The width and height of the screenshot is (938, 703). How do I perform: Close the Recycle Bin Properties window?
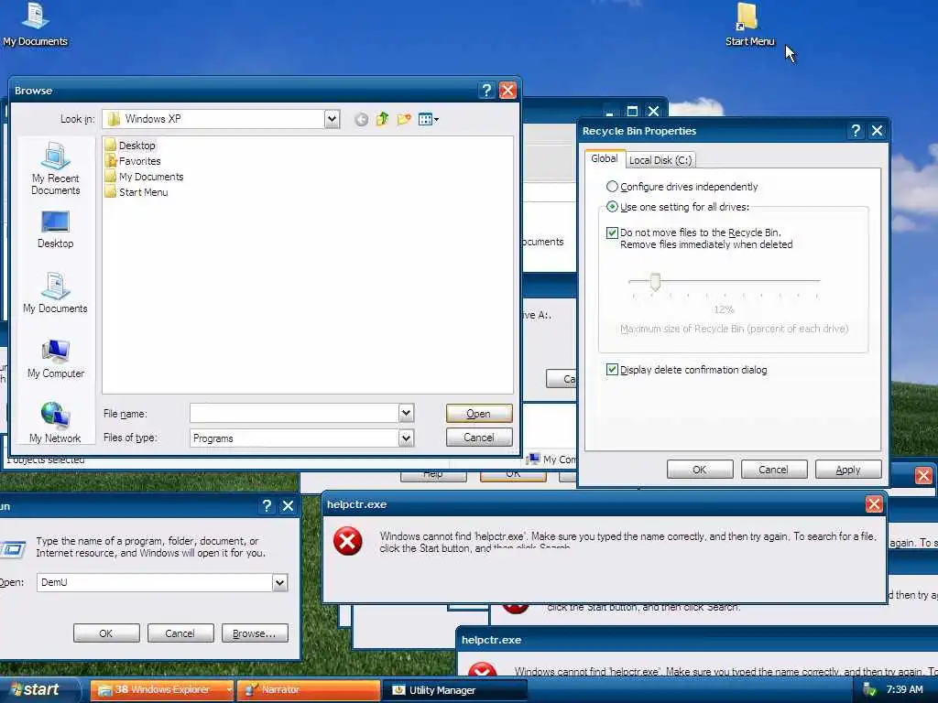tap(877, 130)
